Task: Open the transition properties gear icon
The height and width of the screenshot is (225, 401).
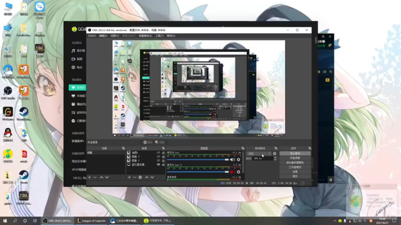Action: pos(275,153)
